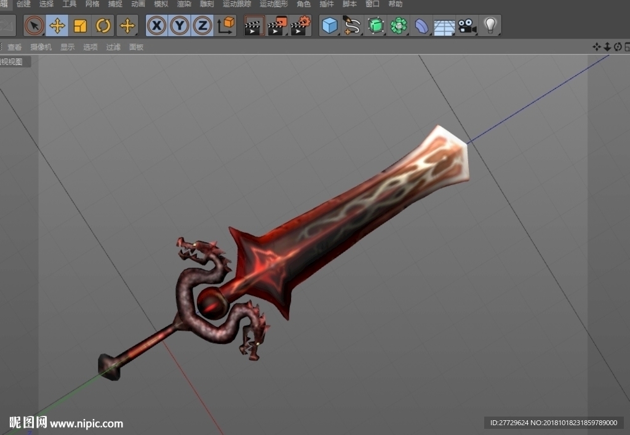This screenshot has width=630, height=435.
Task: Choose the Scale tool
Action: [x=80, y=26]
